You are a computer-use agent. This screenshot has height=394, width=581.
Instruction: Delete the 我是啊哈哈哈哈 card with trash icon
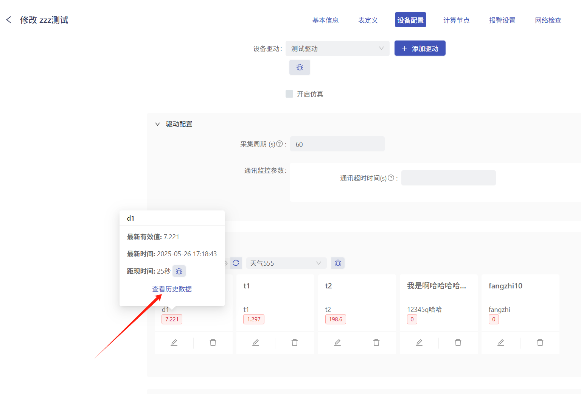458,343
